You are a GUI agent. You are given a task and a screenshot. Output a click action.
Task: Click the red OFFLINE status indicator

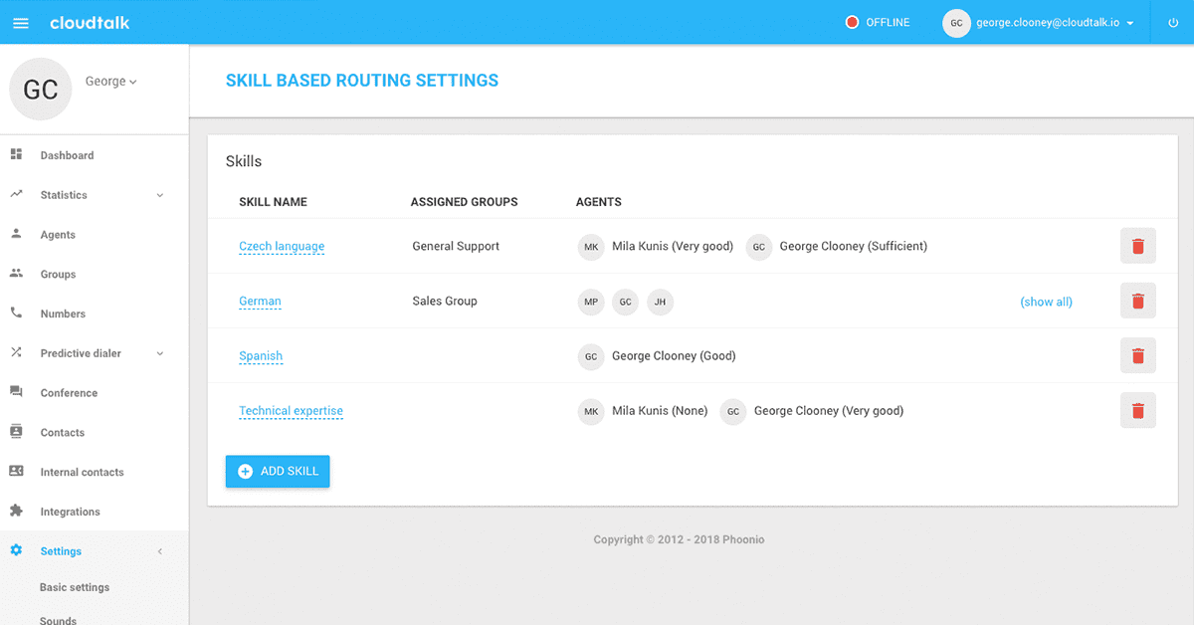coord(852,22)
